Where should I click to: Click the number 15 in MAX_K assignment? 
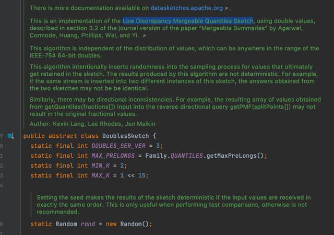pyautogui.click(x=141, y=175)
